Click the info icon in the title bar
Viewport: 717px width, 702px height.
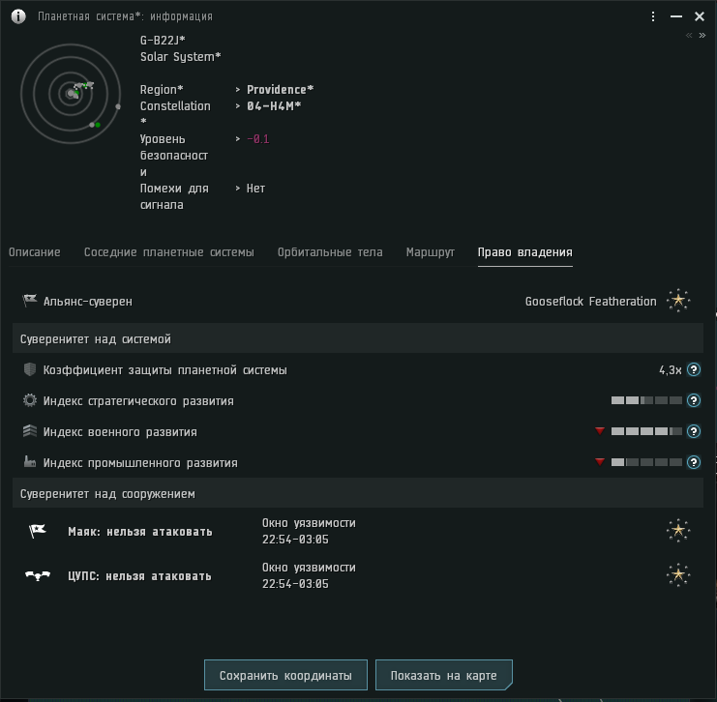18,16
